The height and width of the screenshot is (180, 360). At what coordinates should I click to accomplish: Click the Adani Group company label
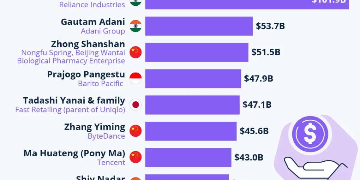click(x=103, y=31)
